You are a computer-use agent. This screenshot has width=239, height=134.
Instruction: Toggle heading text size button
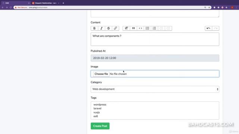126,28
